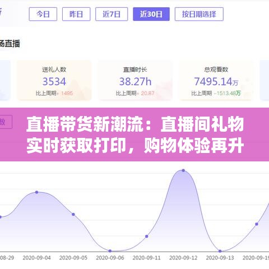Click the pink headline banner text
The image size is (269, 269).
135,134
